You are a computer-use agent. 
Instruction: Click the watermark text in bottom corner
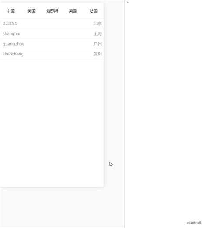point(194,223)
